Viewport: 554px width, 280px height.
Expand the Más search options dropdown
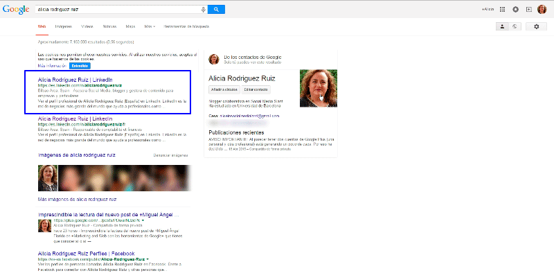coord(150,26)
